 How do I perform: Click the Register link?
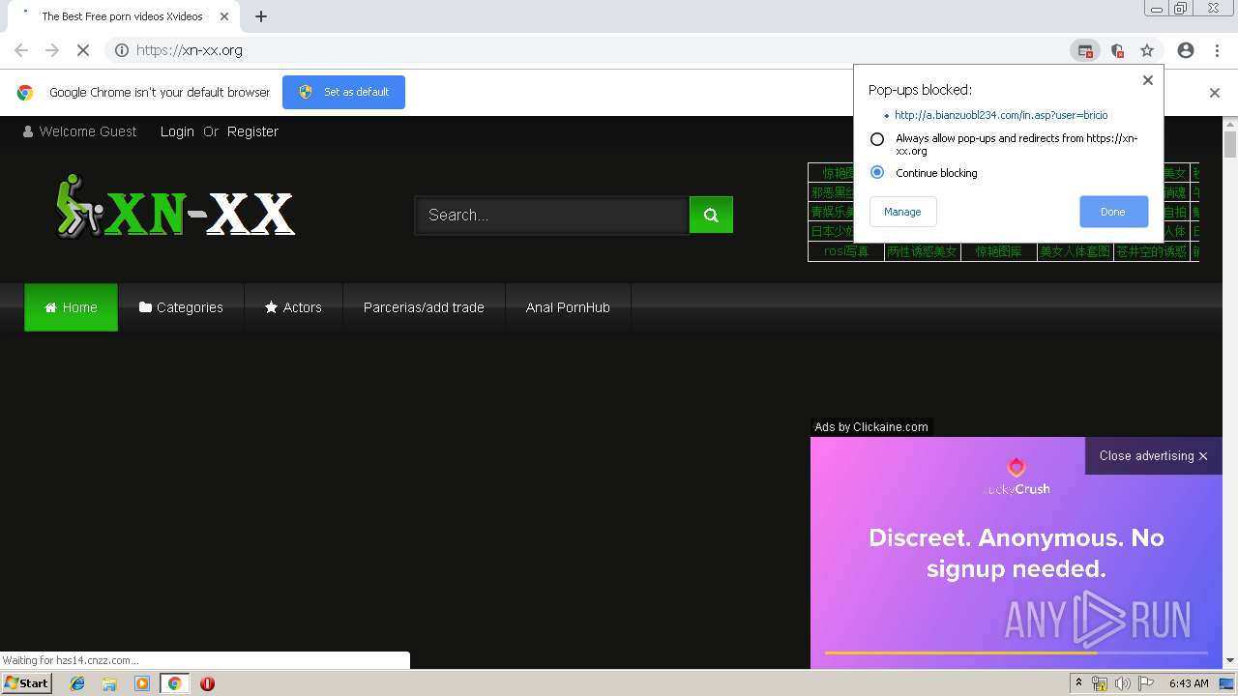252,131
